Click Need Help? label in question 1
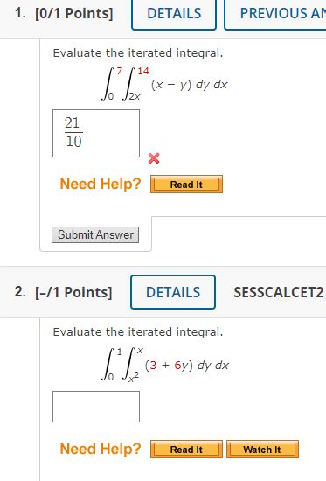 point(101,184)
